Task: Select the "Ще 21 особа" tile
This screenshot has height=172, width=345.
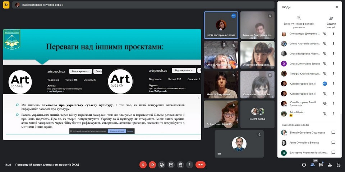Action: click(x=257, y=113)
